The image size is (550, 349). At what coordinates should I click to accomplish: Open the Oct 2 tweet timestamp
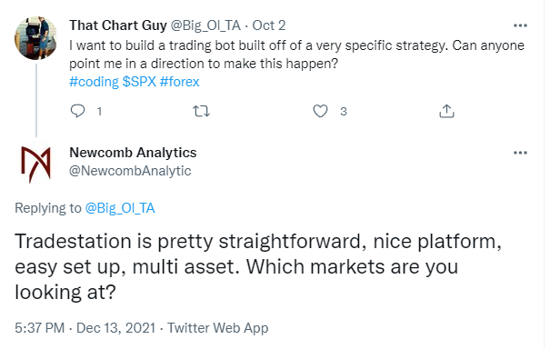coord(269,25)
